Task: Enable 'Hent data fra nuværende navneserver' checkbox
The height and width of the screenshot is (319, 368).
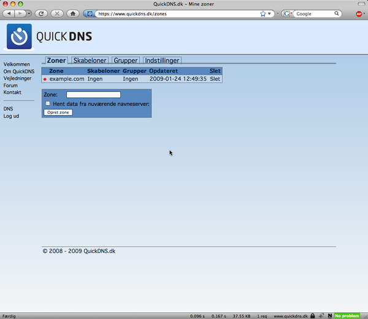Action: pos(48,103)
